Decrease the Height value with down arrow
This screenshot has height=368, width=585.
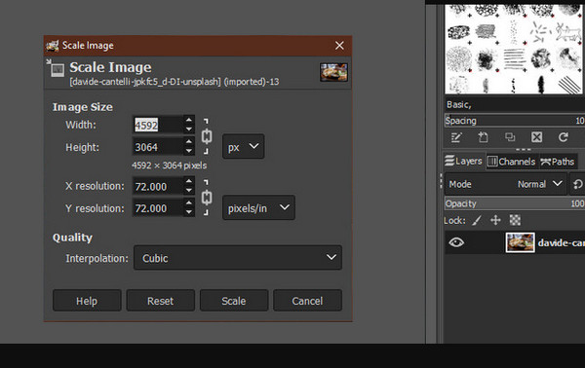189,151
